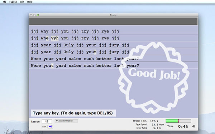Open the Typist menu
This screenshot has width=215, height=134.
point(13,2)
